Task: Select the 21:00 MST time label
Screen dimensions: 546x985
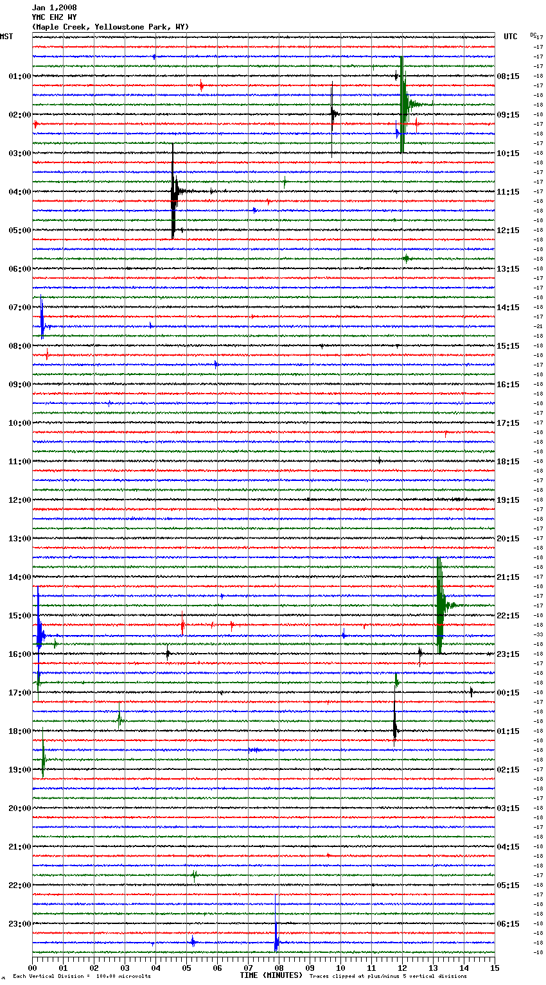Action: (x=20, y=847)
